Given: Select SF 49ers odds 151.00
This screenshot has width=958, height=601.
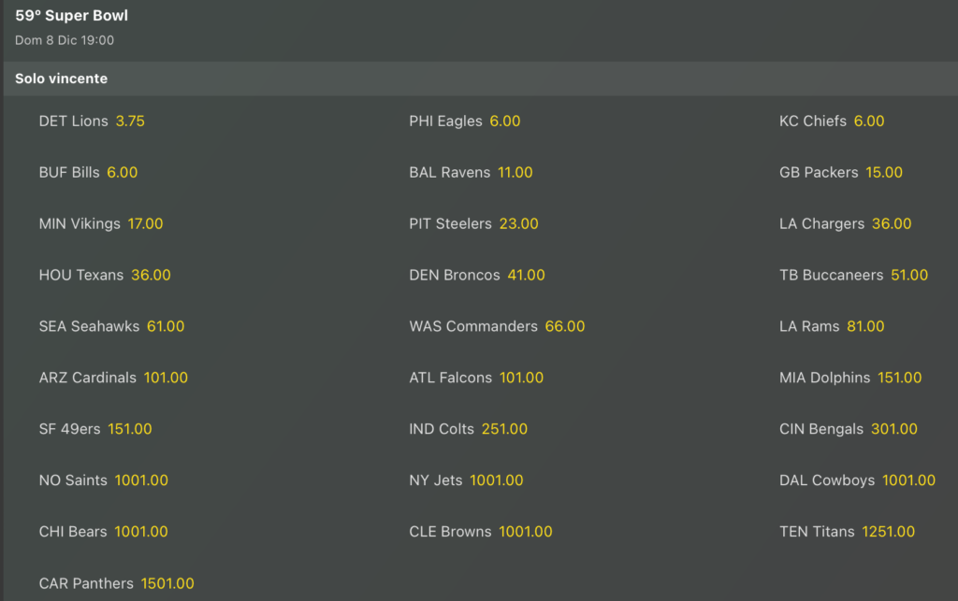Looking at the screenshot, I should (x=130, y=430).
